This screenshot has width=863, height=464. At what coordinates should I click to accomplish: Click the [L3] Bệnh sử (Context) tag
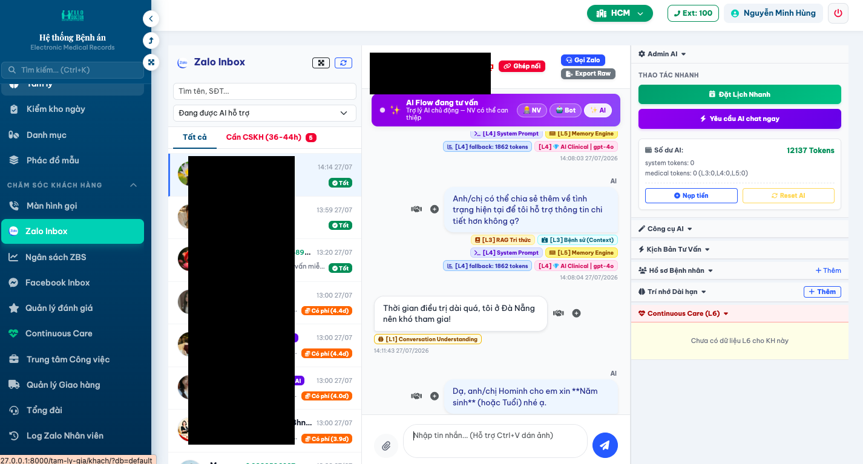[x=578, y=240]
